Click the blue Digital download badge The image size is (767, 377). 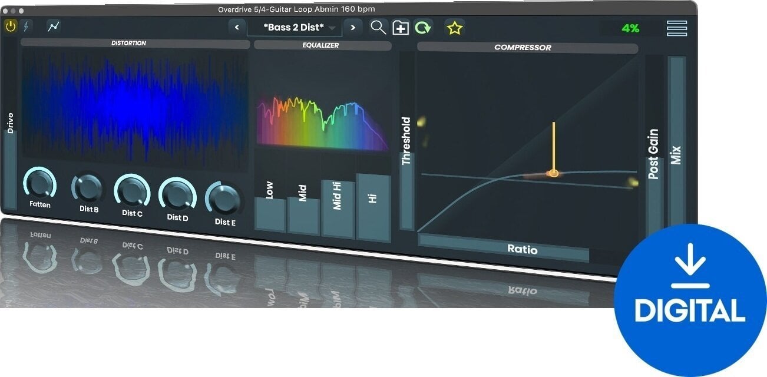tap(690, 300)
